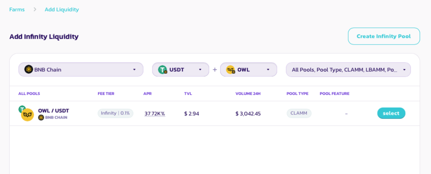Click Add Liquidity breadcrumb
Image resolution: width=431 pixels, height=174 pixels.
(x=61, y=9)
